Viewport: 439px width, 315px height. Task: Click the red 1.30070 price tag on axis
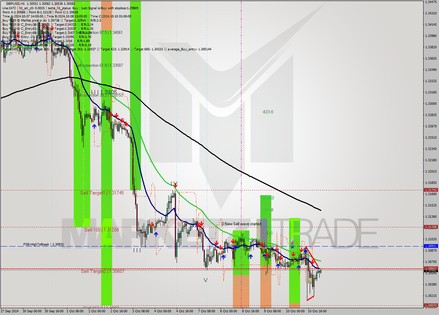[x=431, y=305]
